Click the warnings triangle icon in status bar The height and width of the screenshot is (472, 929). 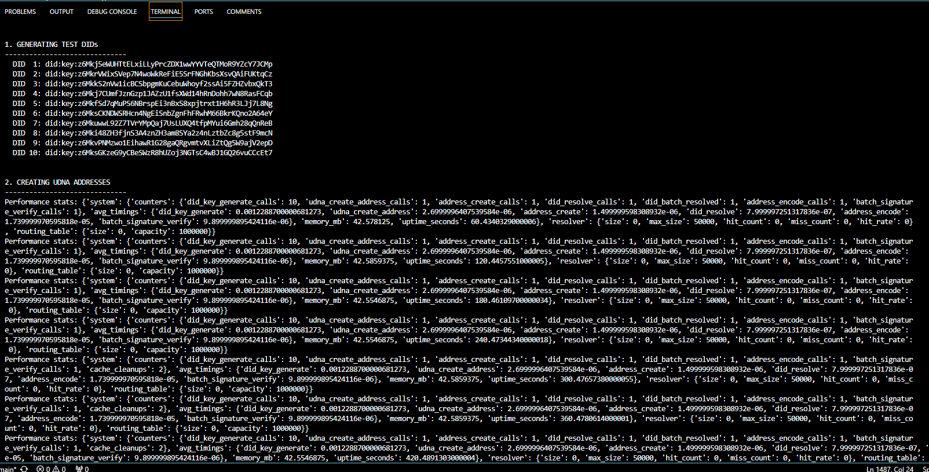click(56, 469)
